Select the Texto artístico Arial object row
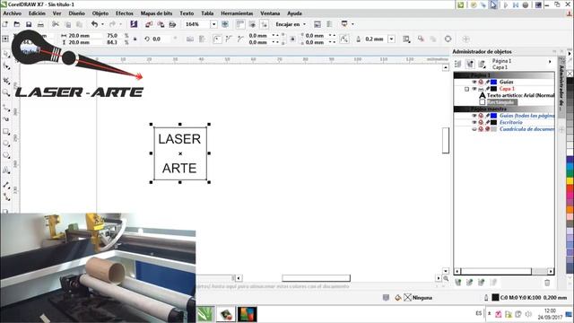This screenshot has height=323, width=574. pyautogui.click(x=517, y=95)
